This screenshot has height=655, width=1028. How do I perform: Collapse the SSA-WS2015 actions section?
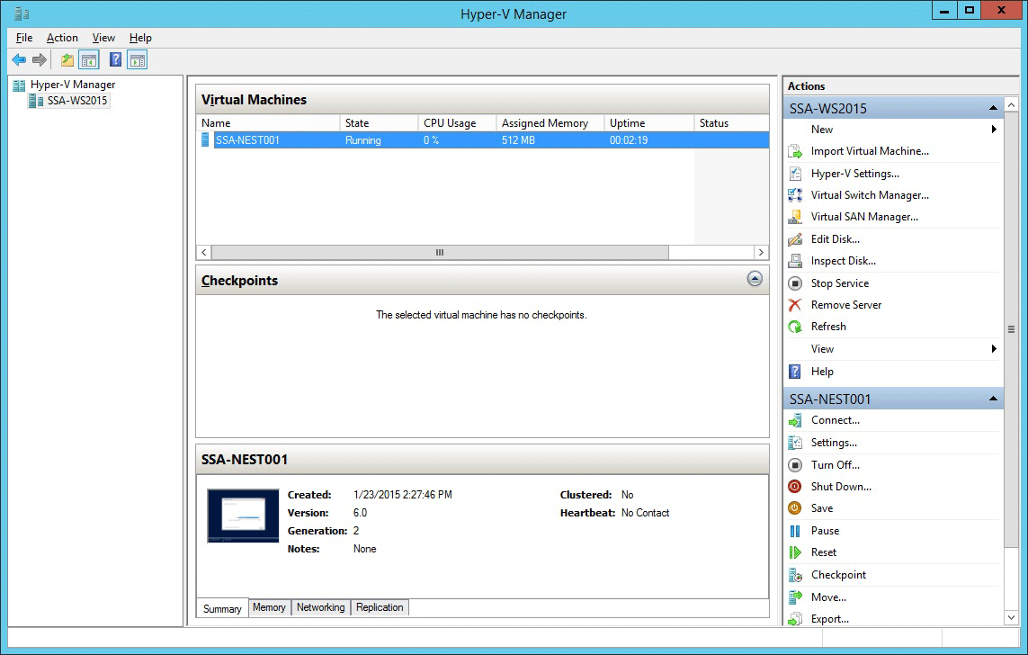993,108
